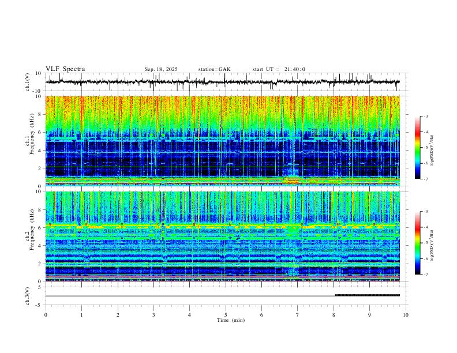This screenshot has width=457, height=353.
Task: Click the 'VLF Spectra' title text
Action: 65,69
